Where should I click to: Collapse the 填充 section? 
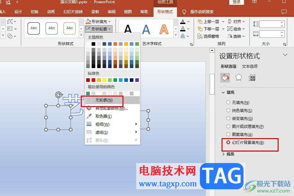point(223,92)
